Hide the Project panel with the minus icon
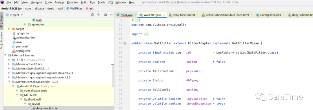This screenshot has height=110, width=313. pyautogui.click(x=111, y=15)
